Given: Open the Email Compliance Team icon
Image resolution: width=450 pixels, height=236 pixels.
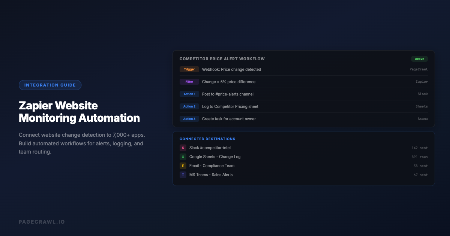Looking at the screenshot, I should [x=183, y=166].
